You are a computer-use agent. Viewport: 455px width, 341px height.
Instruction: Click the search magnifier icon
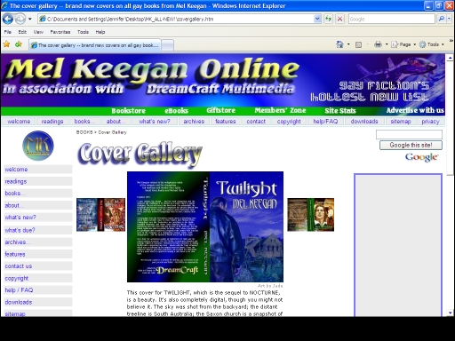[x=442, y=19]
